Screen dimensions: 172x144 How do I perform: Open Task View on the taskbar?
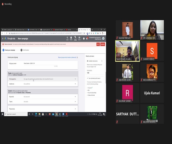(x=33, y=114)
